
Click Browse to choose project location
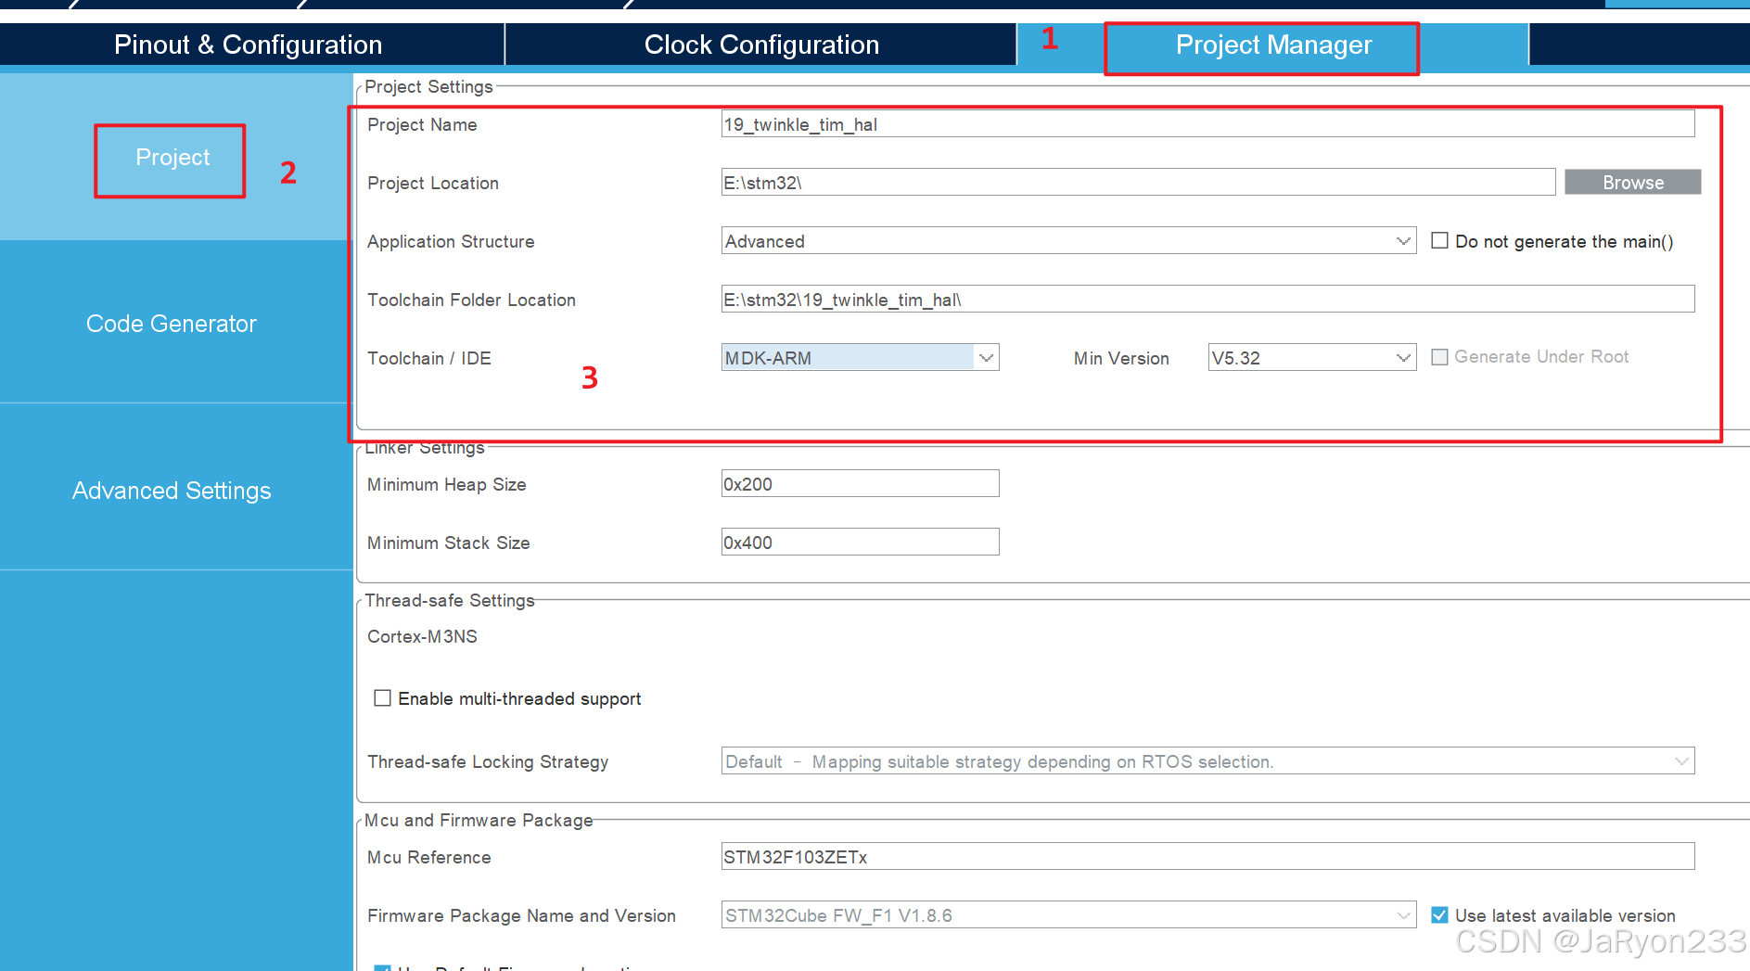1632,183
